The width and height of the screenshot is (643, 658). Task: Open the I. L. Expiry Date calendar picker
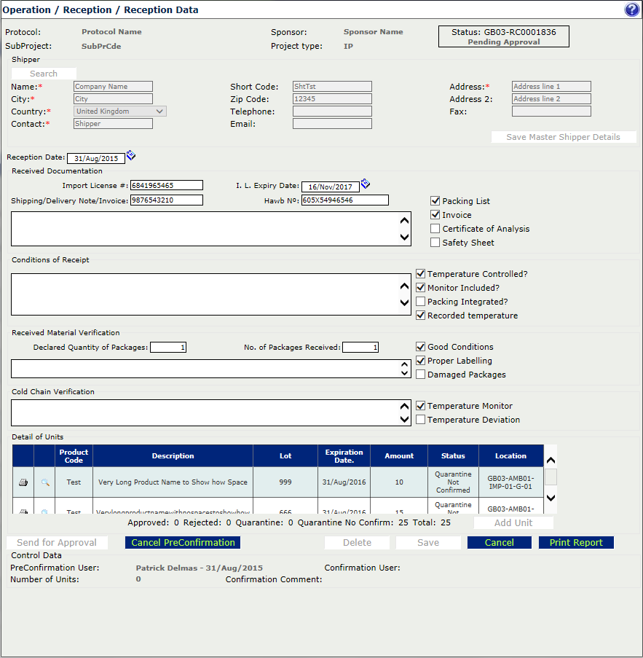point(366,184)
